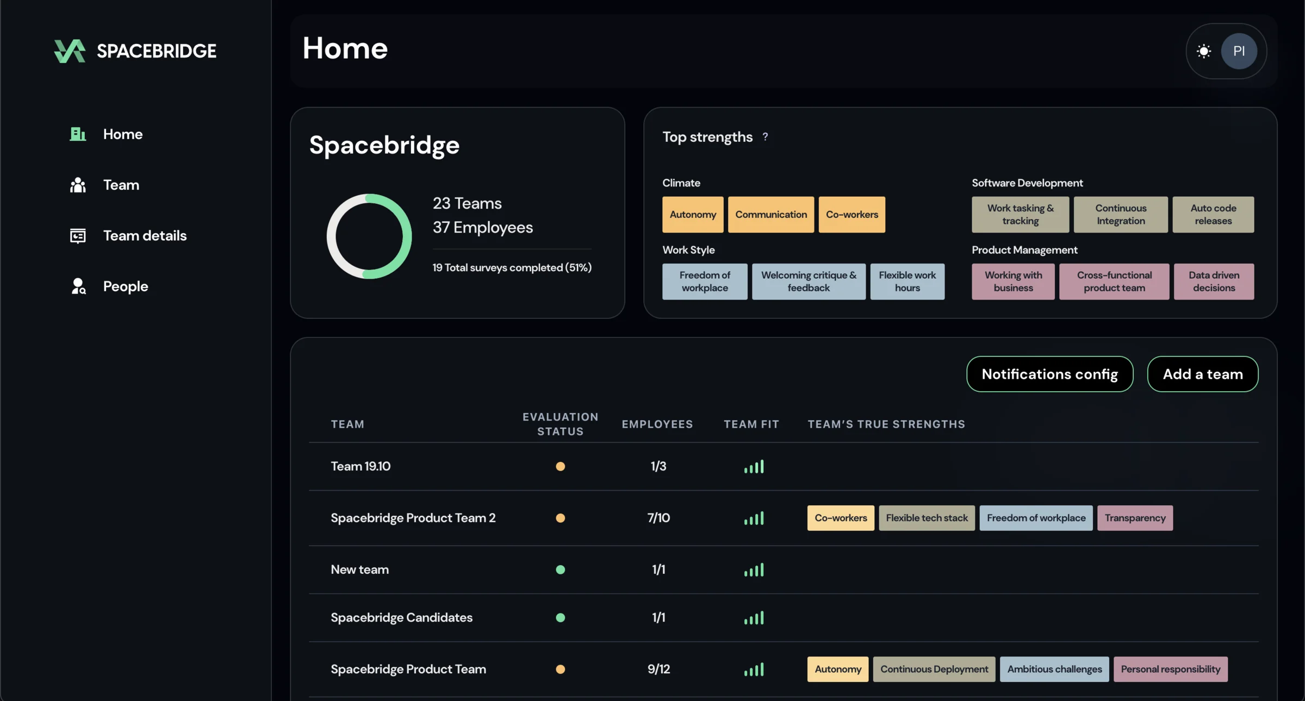This screenshot has height=701, width=1305.
Task: Click the New team team fit bars icon
Action: coord(754,569)
